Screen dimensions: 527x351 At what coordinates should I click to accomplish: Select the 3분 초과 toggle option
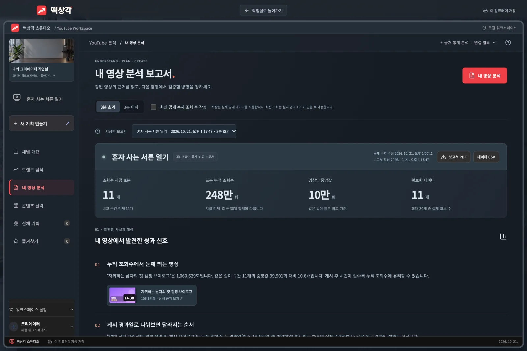point(108,107)
